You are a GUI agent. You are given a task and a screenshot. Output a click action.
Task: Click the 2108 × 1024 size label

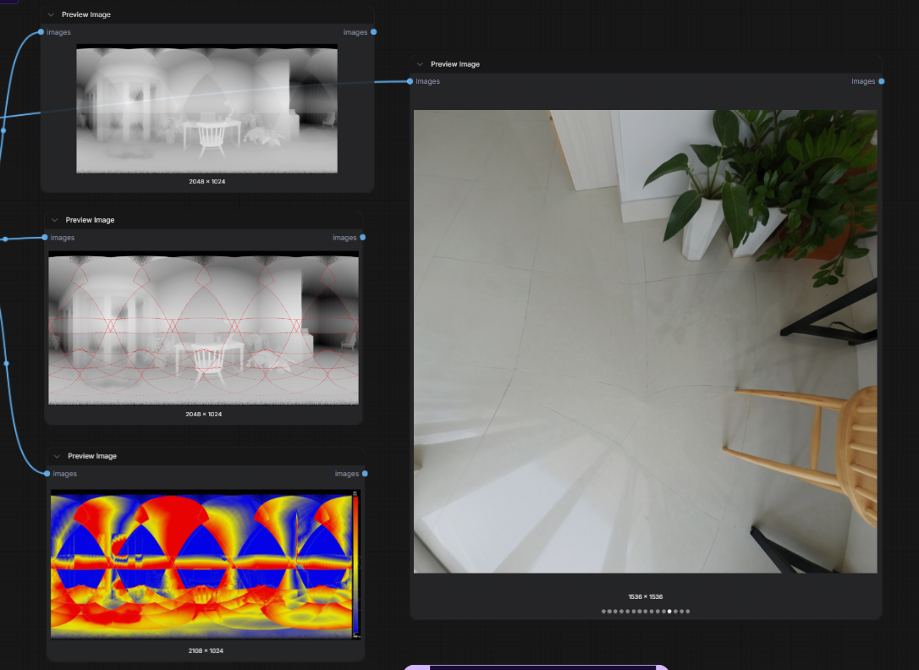tap(206, 651)
